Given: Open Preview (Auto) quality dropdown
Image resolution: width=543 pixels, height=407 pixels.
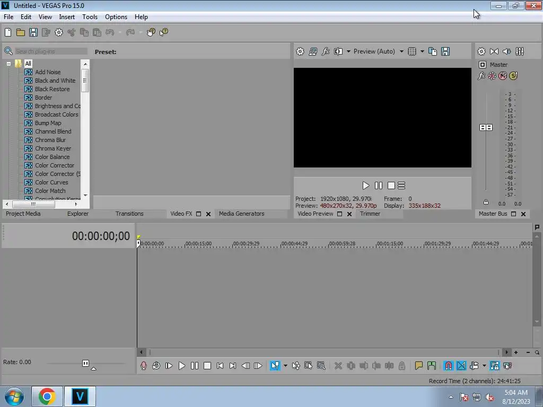Looking at the screenshot, I should 401,51.
